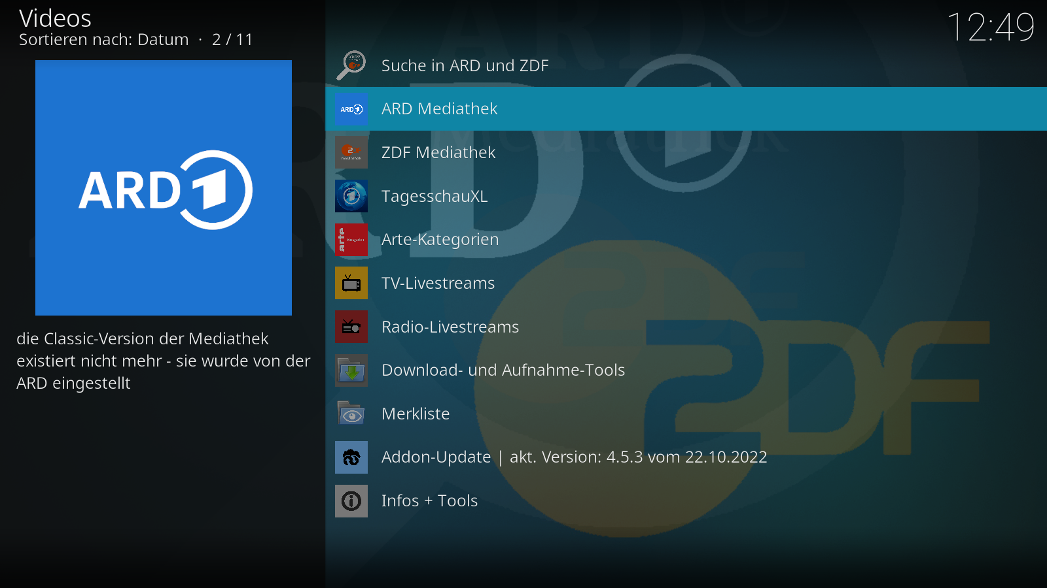Click the Merkliste eye folder icon
This screenshot has width=1047, height=588.
pyautogui.click(x=351, y=414)
